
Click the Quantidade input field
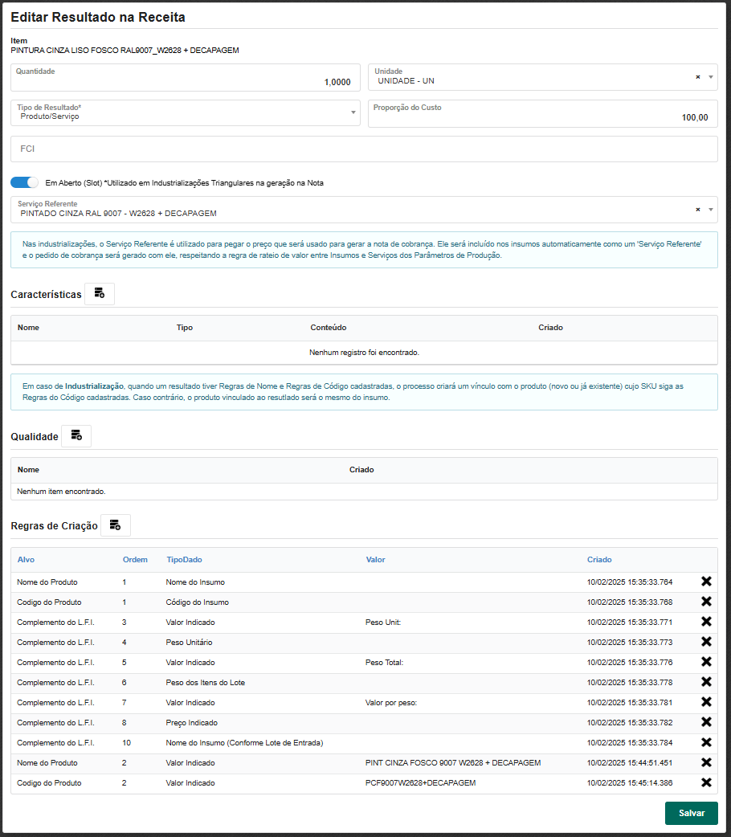(x=183, y=82)
